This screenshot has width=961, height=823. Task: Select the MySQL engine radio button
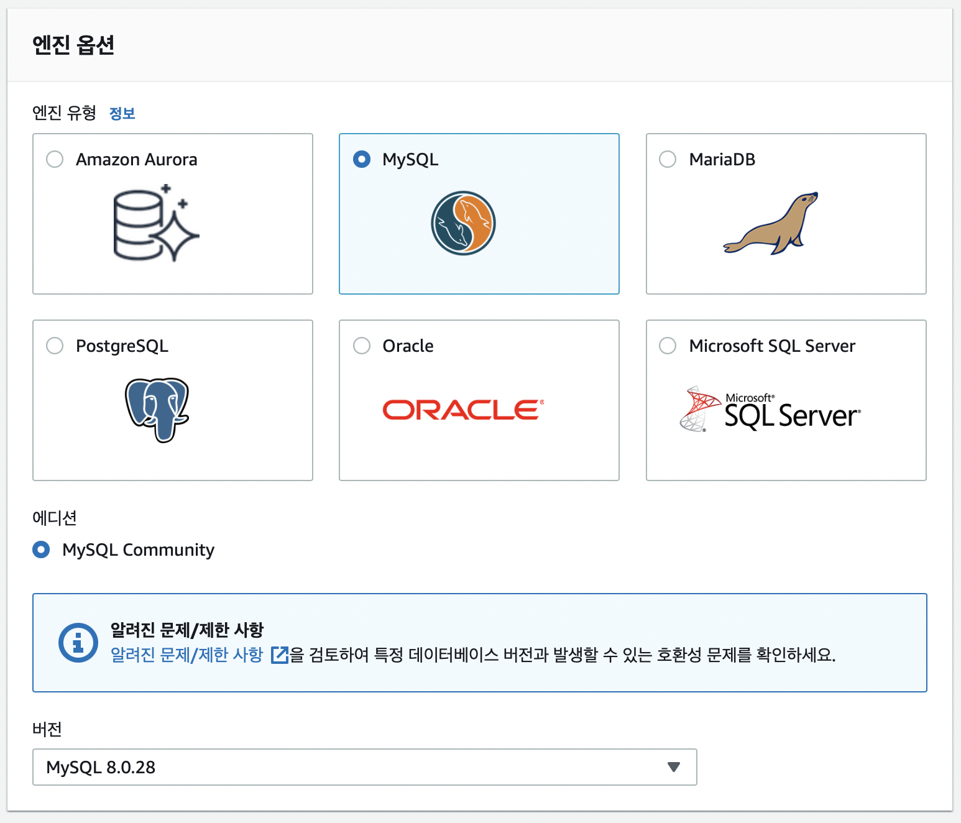(x=362, y=159)
